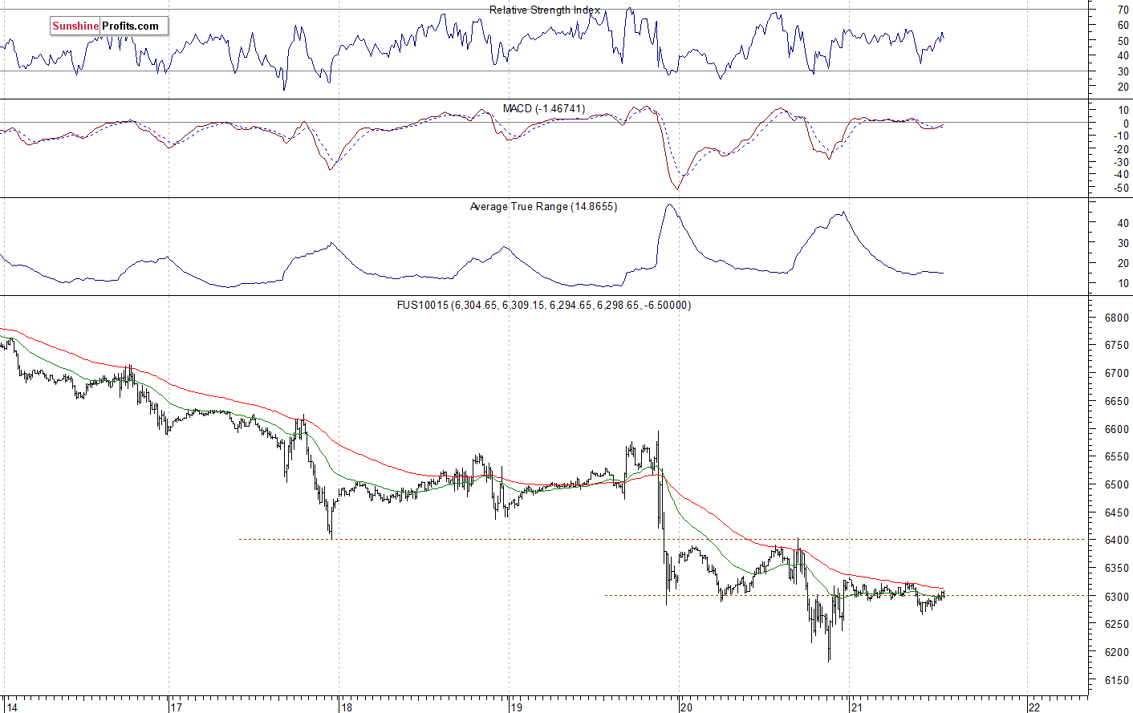Click the 6250 price axis label
Image resolution: width=1133 pixels, height=713 pixels.
tap(1117, 624)
